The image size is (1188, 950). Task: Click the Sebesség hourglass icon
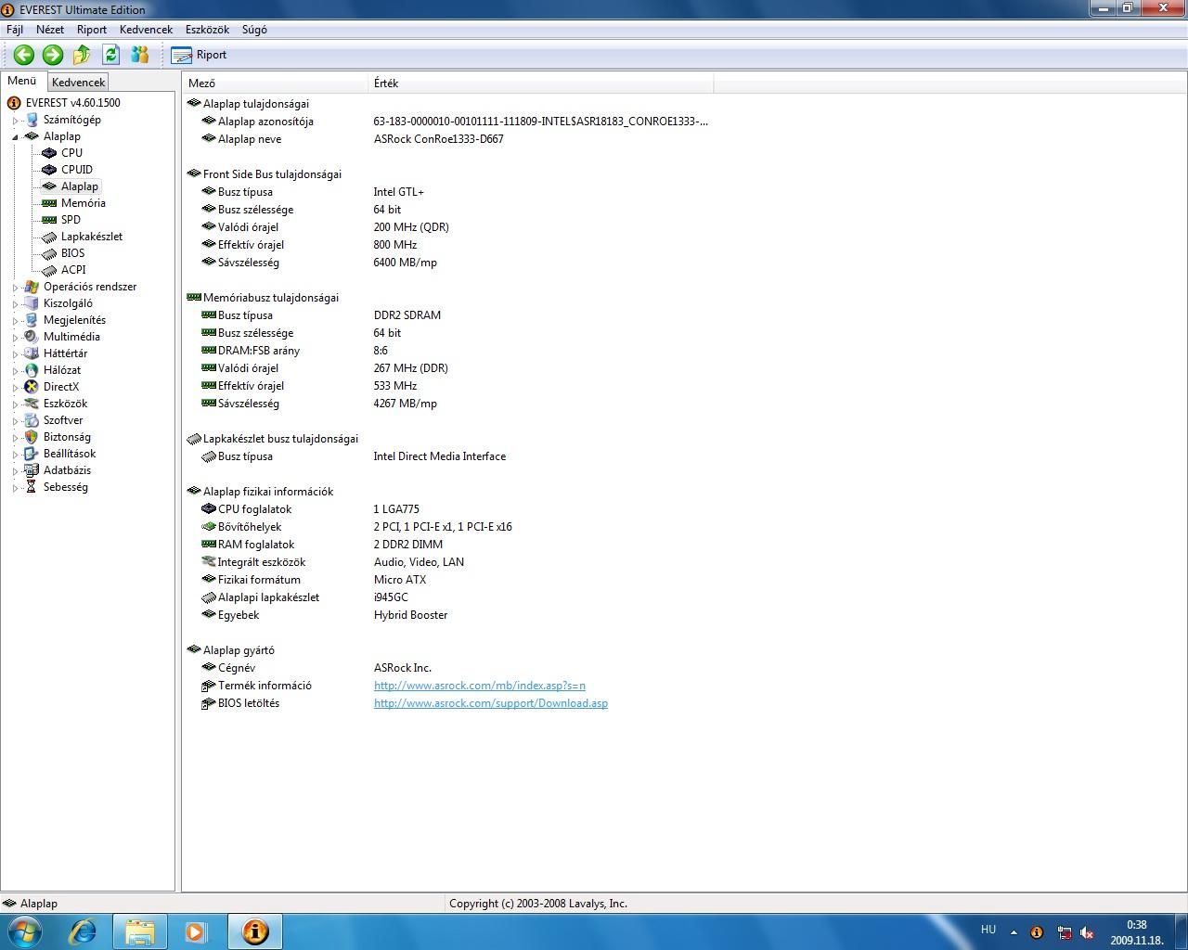pos(32,487)
